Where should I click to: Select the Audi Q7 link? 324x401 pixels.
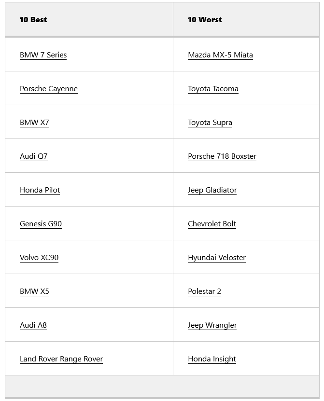(33, 156)
